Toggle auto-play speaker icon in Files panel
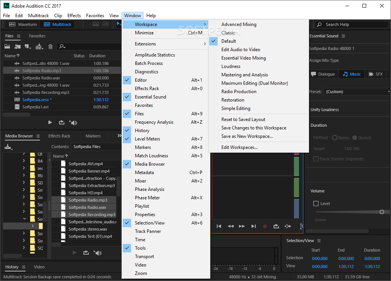The image size is (391, 281). [73, 123]
